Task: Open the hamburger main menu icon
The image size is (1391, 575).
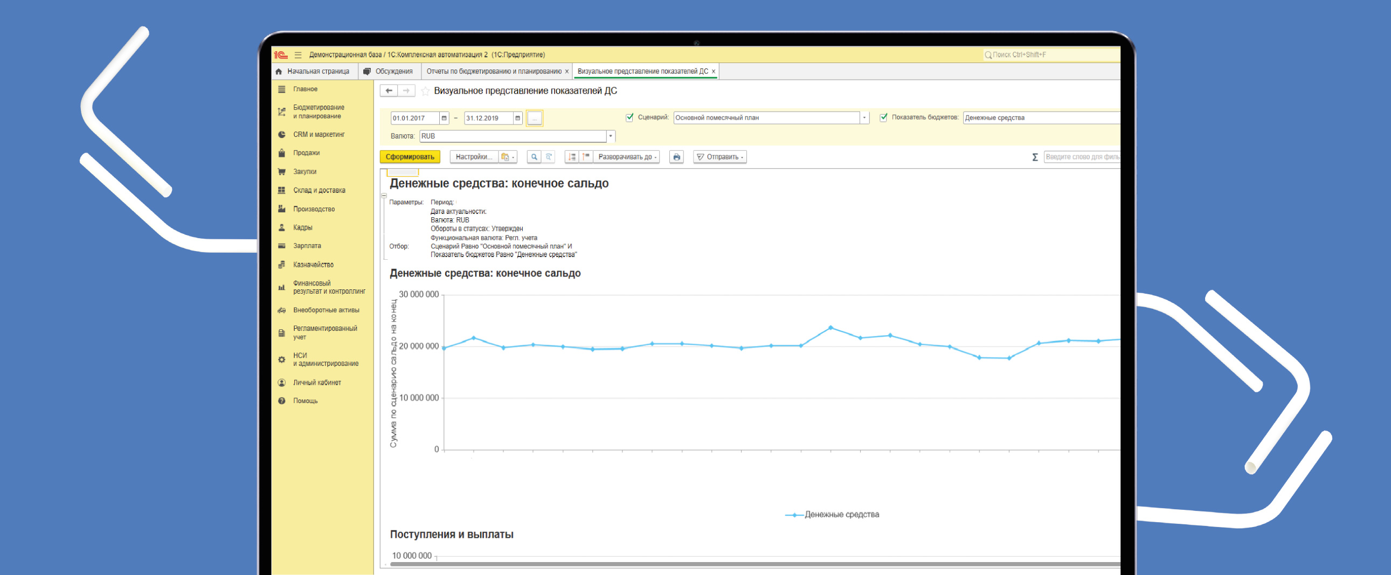Action: click(298, 55)
